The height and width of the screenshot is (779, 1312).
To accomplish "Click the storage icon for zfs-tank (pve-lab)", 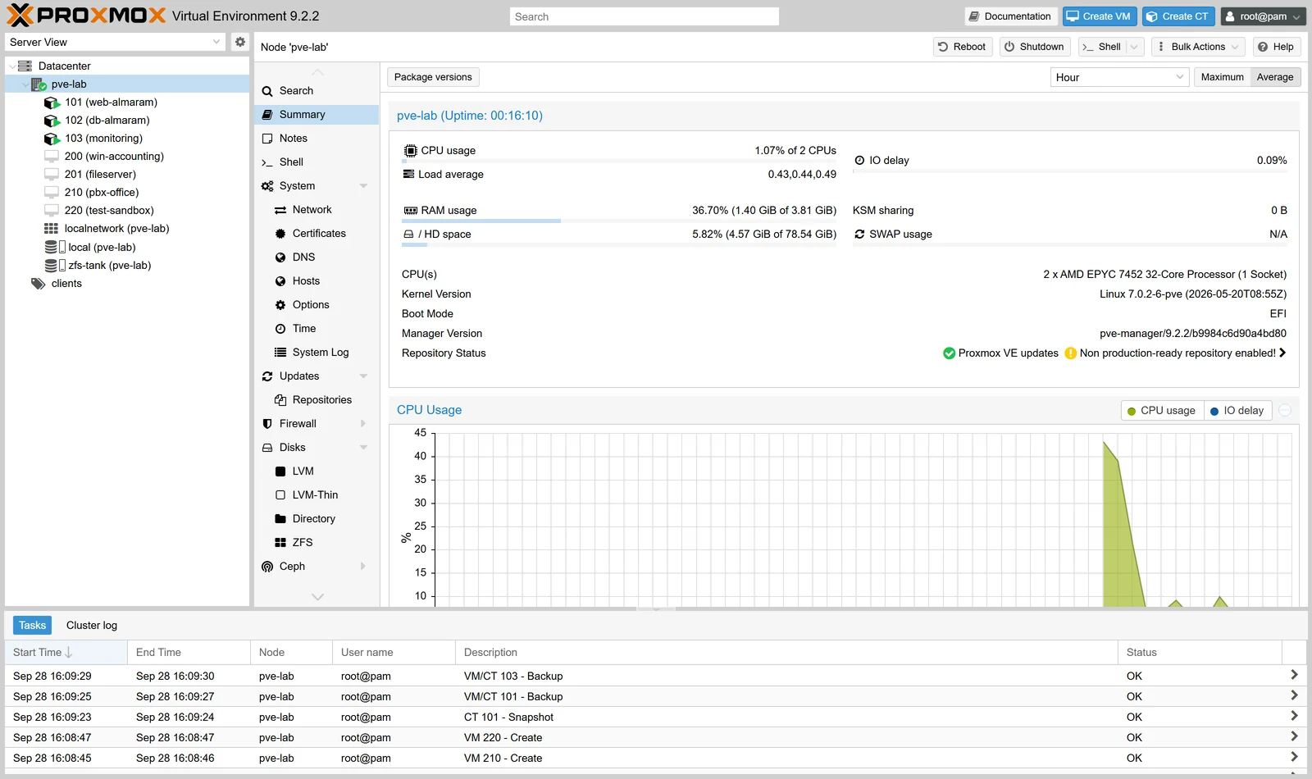I will pyautogui.click(x=54, y=266).
